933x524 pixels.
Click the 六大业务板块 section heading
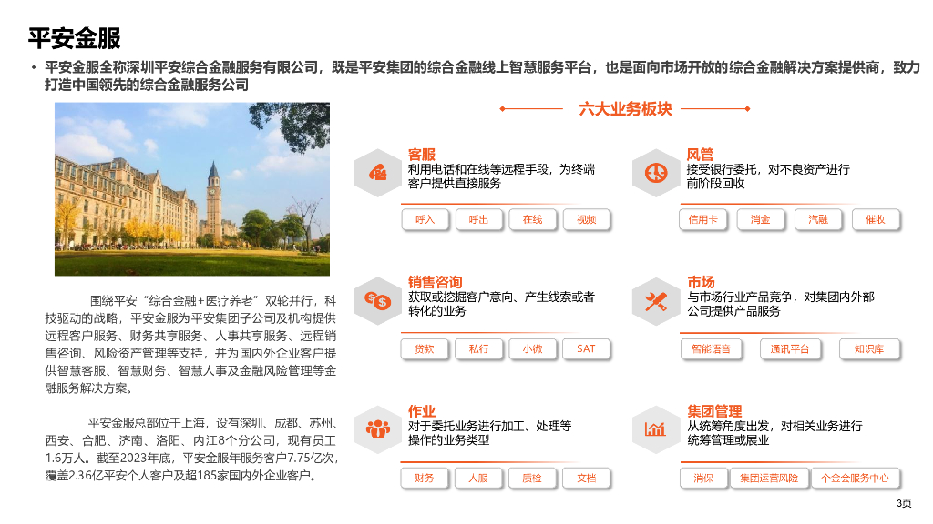(625, 109)
